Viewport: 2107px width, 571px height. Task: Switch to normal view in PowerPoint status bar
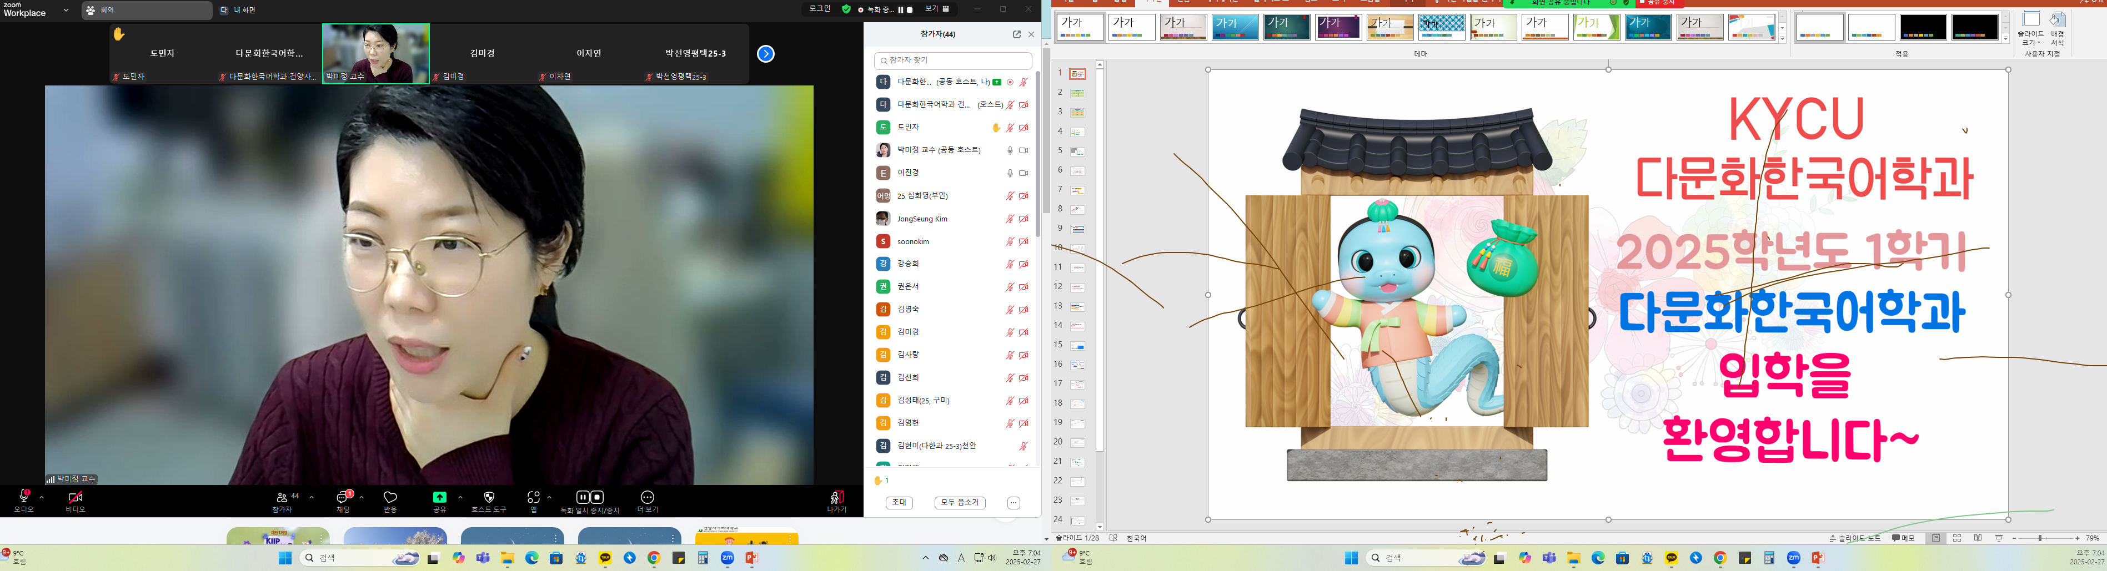[x=1935, y=538]
